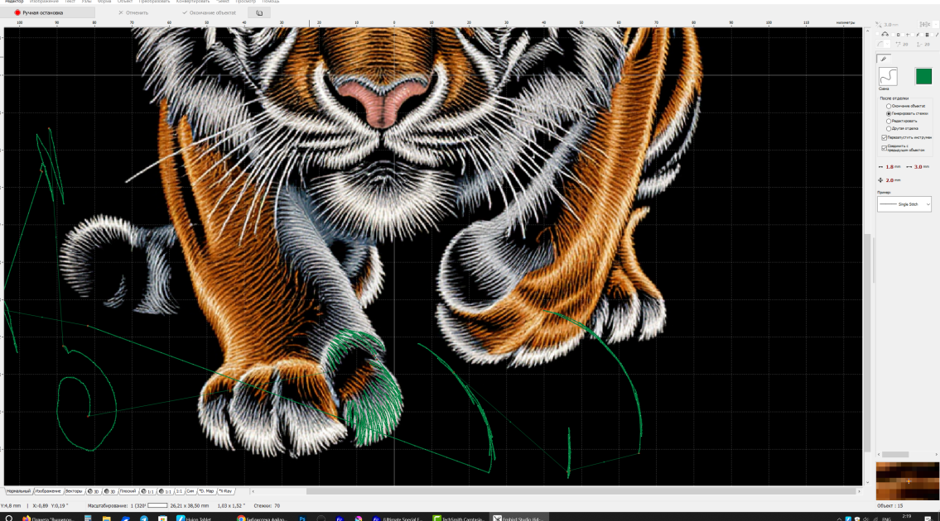The height and width of the screenshot is (521, 940).
Task: Click the Масштабирование status bar label
Action: coord(108,506)
